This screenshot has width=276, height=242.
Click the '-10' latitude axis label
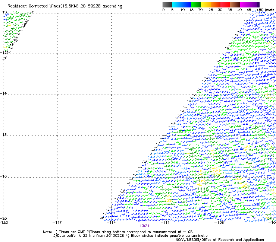point(3,12)
